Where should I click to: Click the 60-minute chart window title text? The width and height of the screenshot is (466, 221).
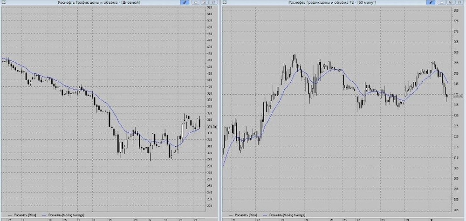point(332,2)
